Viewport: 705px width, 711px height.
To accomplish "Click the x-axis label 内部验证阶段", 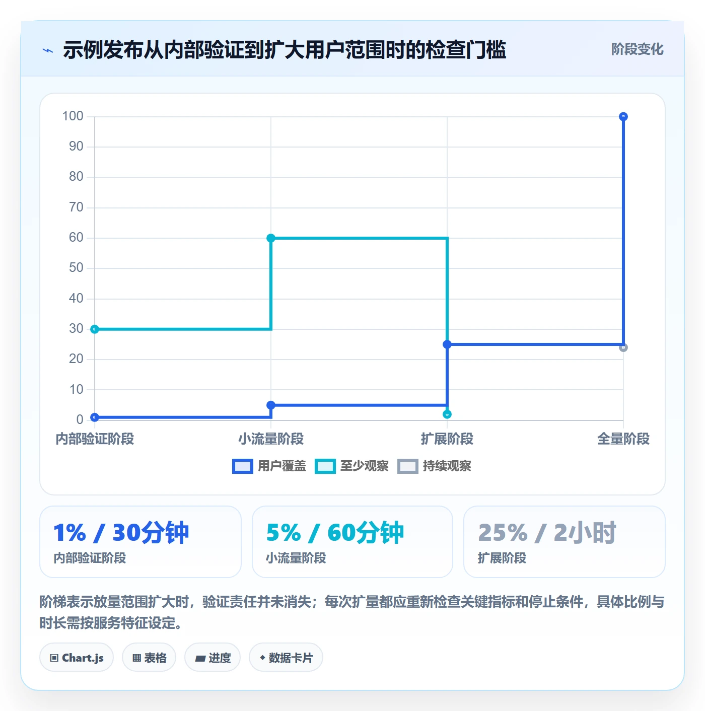I will 95,439.
